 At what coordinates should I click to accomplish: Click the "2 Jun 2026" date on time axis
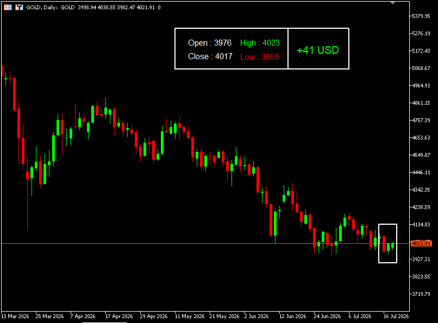(256, 316)
